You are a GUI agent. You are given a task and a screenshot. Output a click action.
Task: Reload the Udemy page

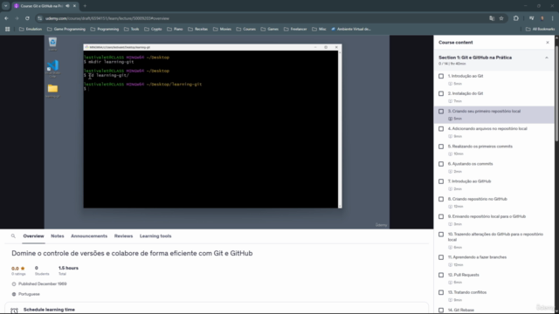tap(27, 18)
